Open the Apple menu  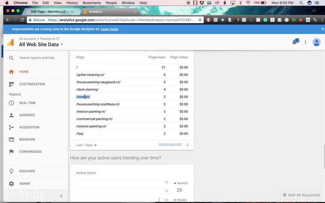tap(7, 3)
